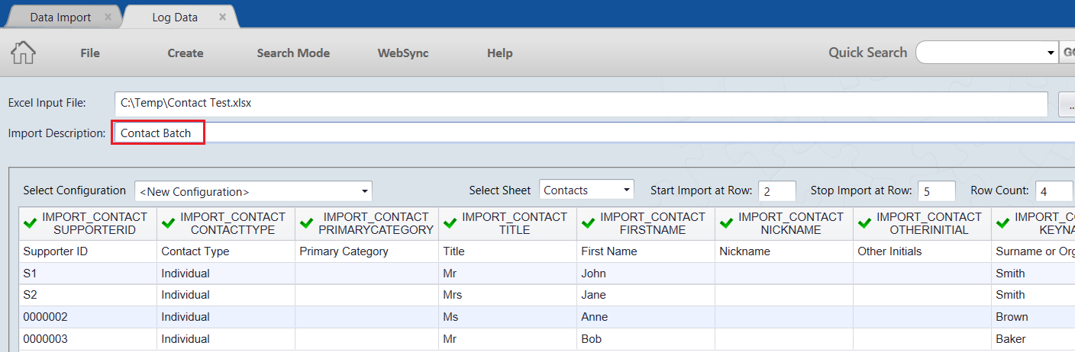1075x352 pixels.
Task: Click Individual in the S1 row
Action: pos(226,274)
